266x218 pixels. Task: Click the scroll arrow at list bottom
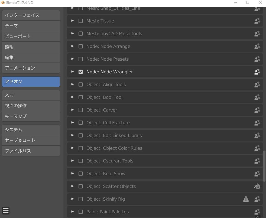pos(258,217)
